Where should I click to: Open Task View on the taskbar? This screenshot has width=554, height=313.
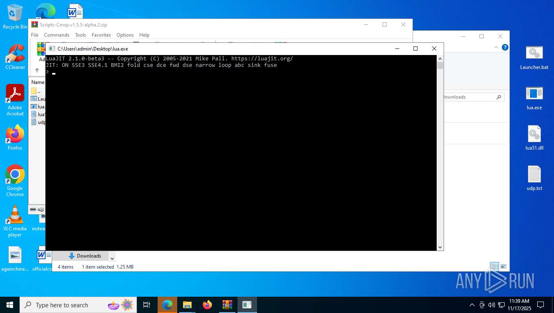147,305
